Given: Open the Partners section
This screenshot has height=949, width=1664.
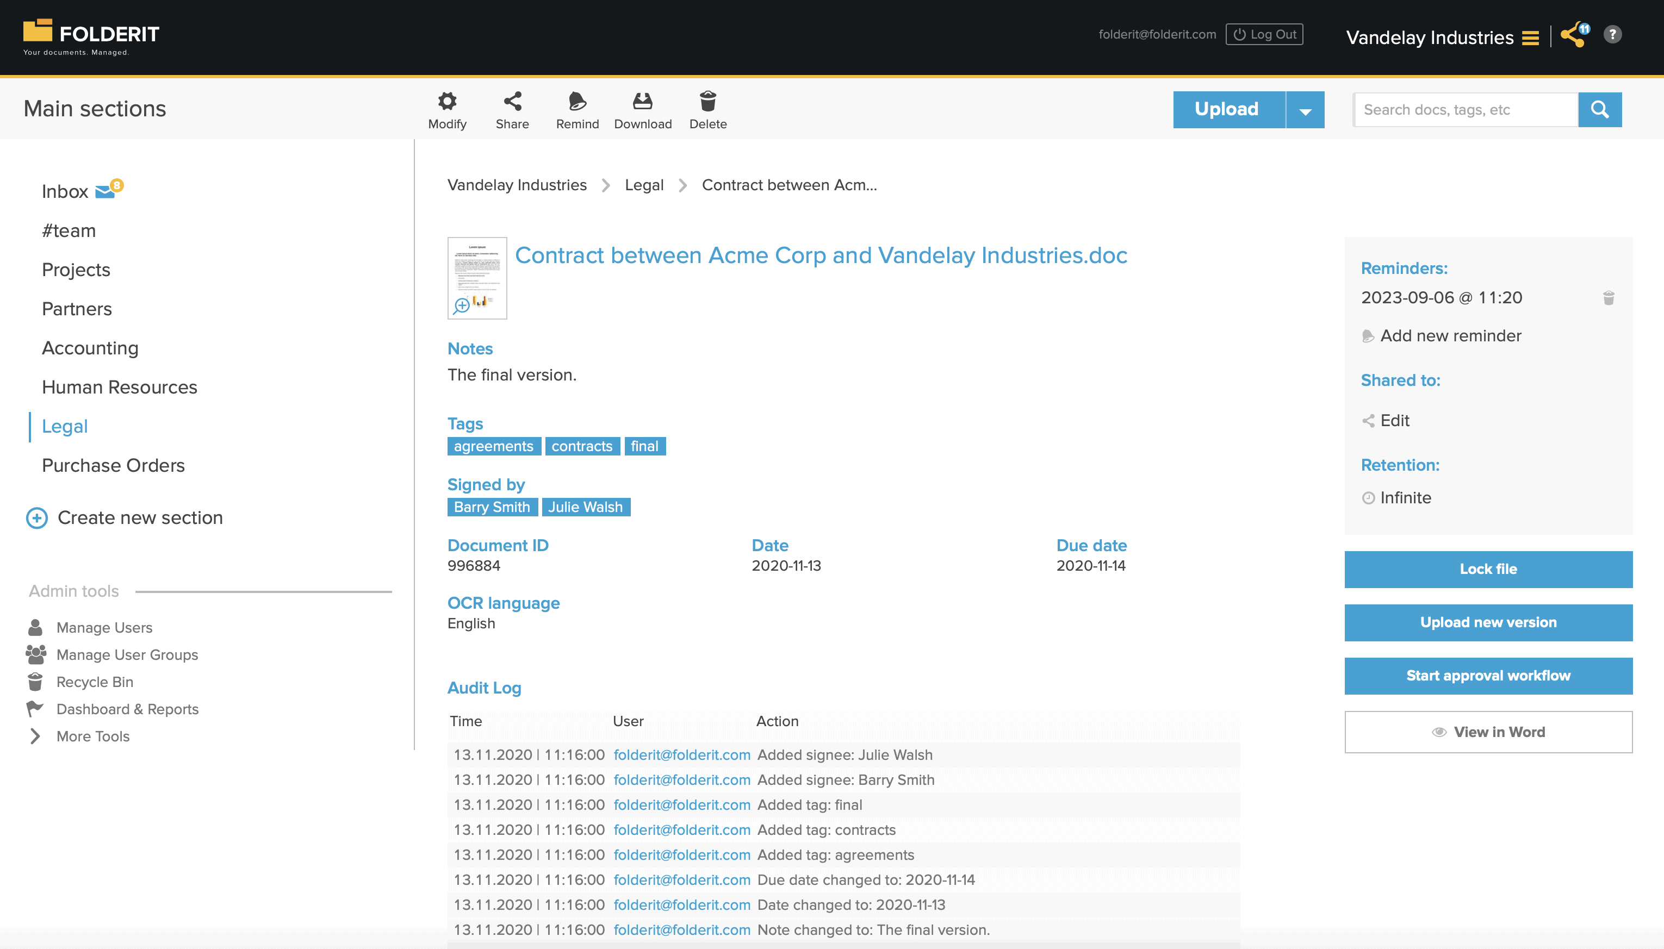Looking at the screenshot, I should [77, 309].
